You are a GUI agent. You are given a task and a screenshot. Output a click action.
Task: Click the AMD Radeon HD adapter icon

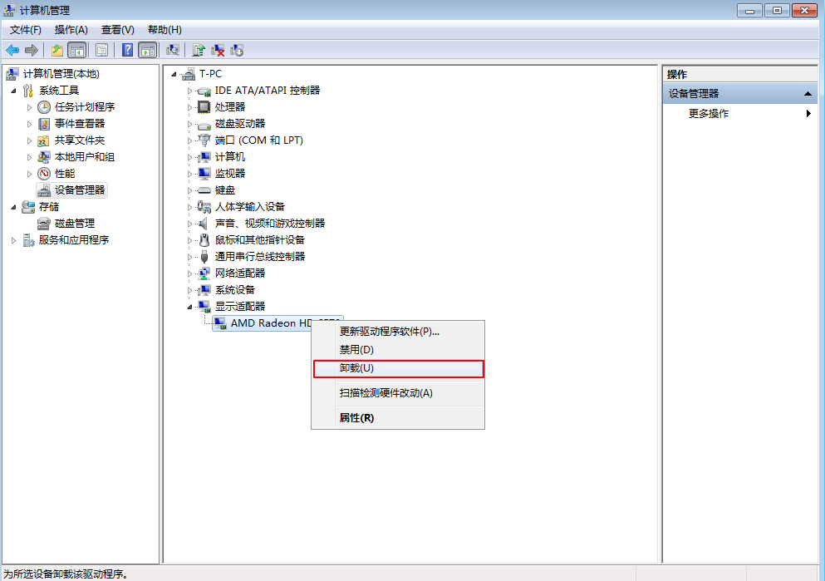pos(220,323)
